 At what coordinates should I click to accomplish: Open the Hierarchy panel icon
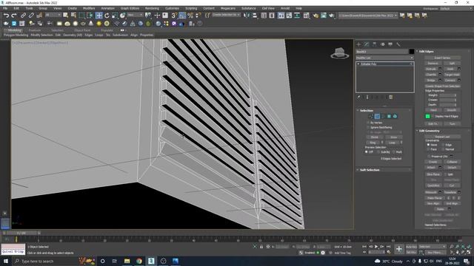[374, 44]
